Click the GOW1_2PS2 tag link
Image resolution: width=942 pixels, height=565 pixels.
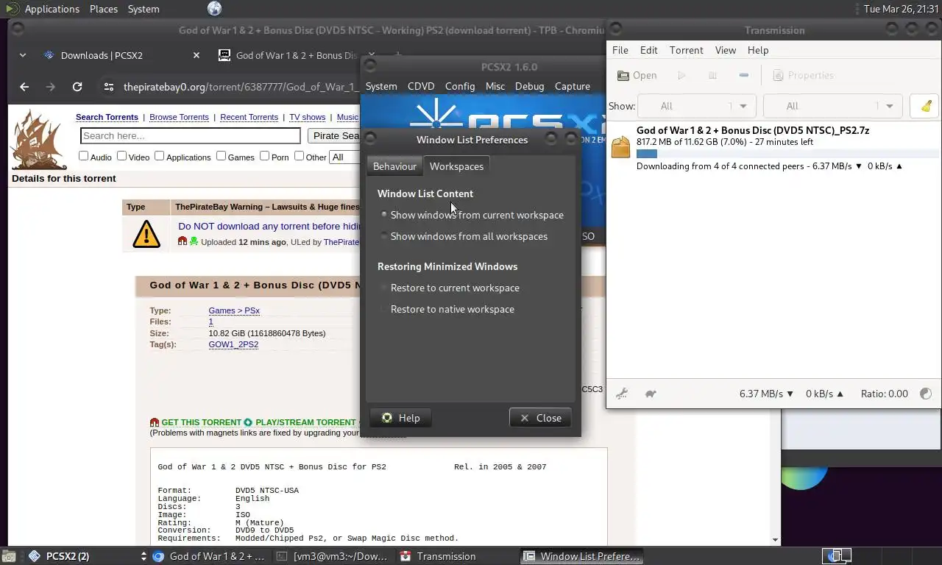click(x=233, y=344)
